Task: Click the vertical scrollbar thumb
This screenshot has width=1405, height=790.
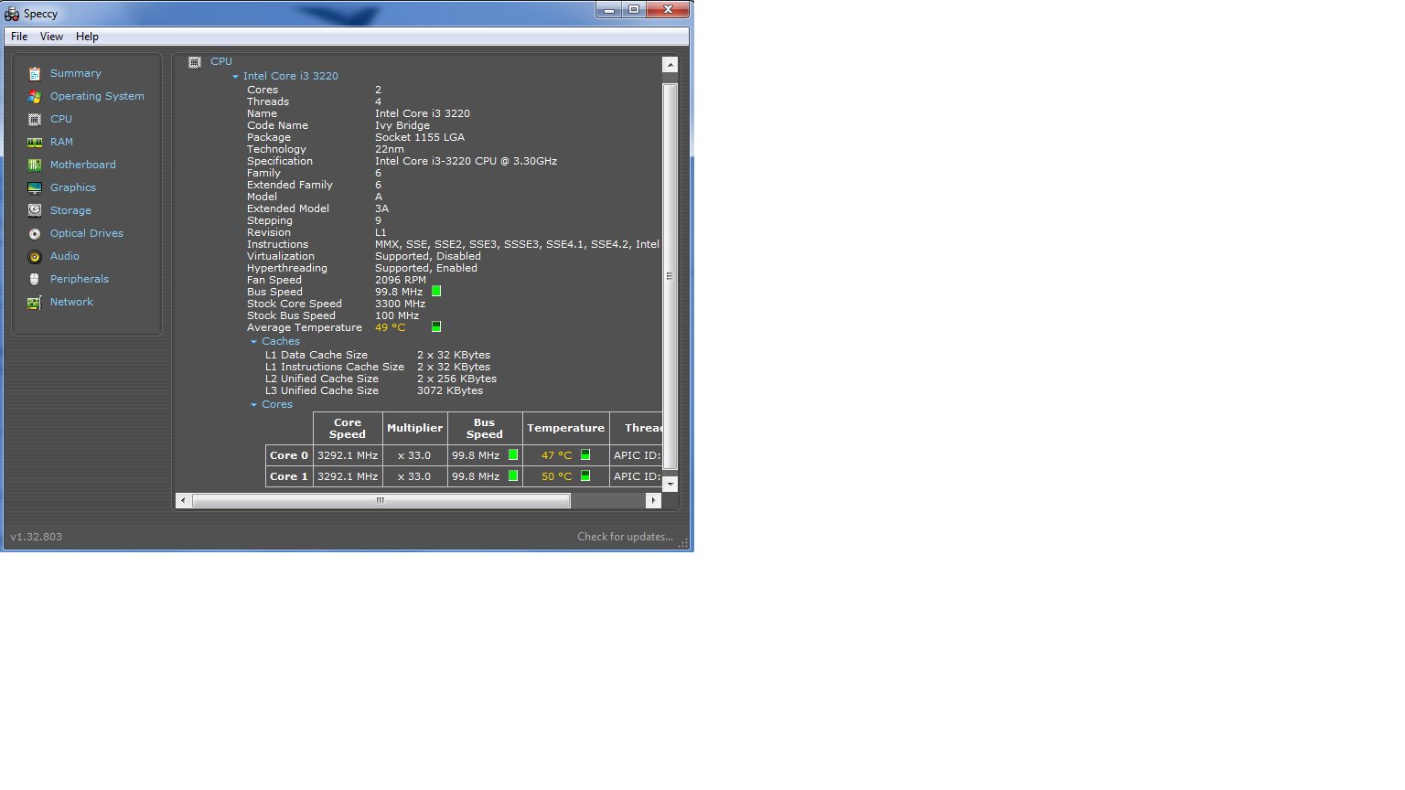Action: pyautogui.click(x=670, y=276)
